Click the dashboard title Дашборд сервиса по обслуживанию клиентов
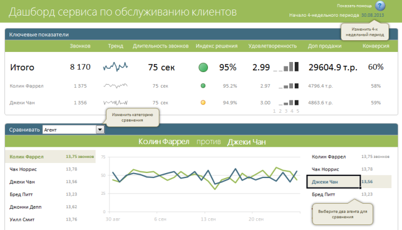Screen dimensions: 402x230 click(122, 12)
